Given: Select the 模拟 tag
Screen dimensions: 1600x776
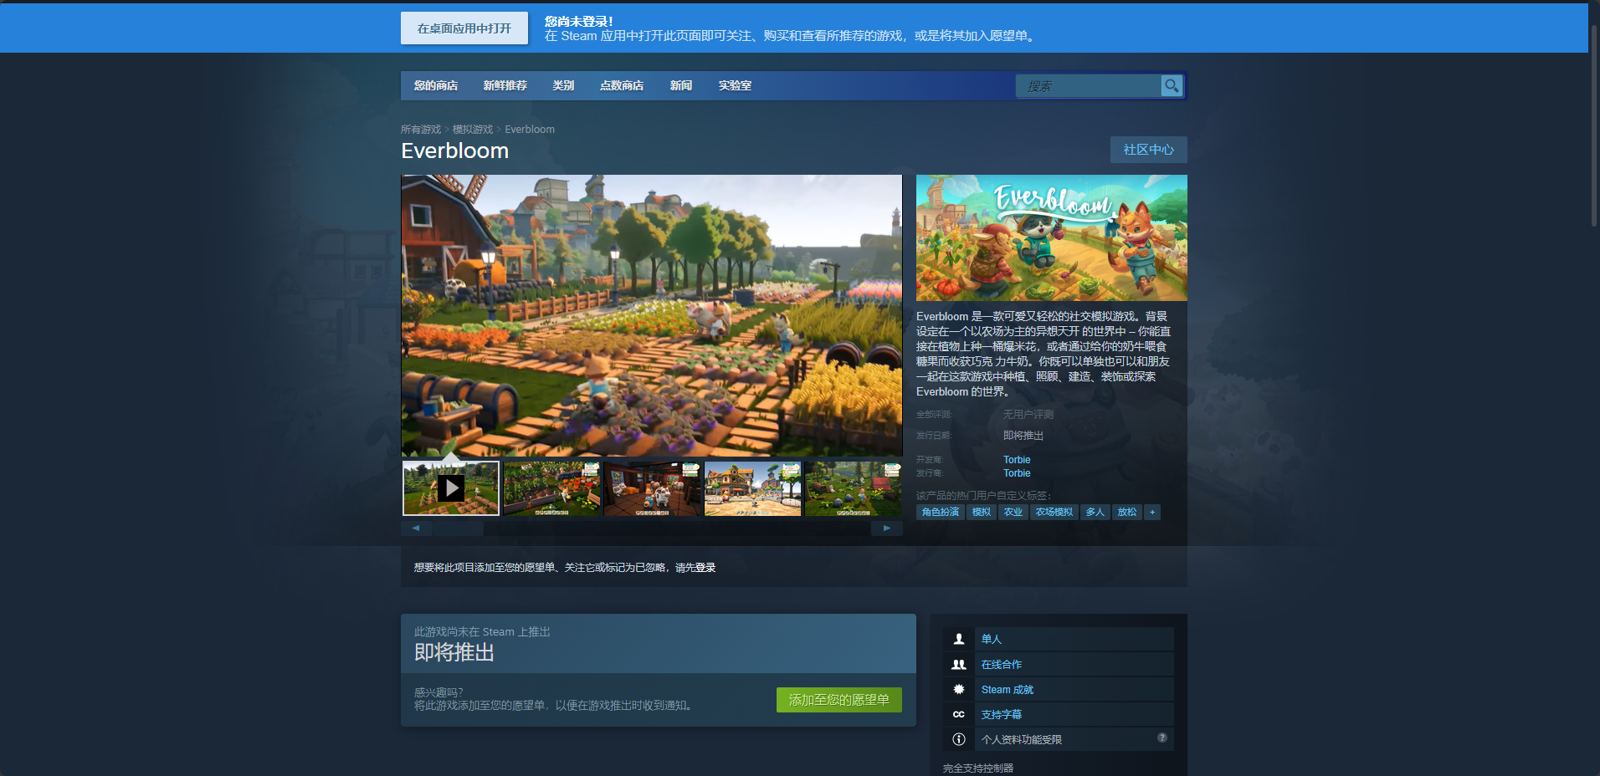Looking at the screenshot, I should tap(982, 512).
